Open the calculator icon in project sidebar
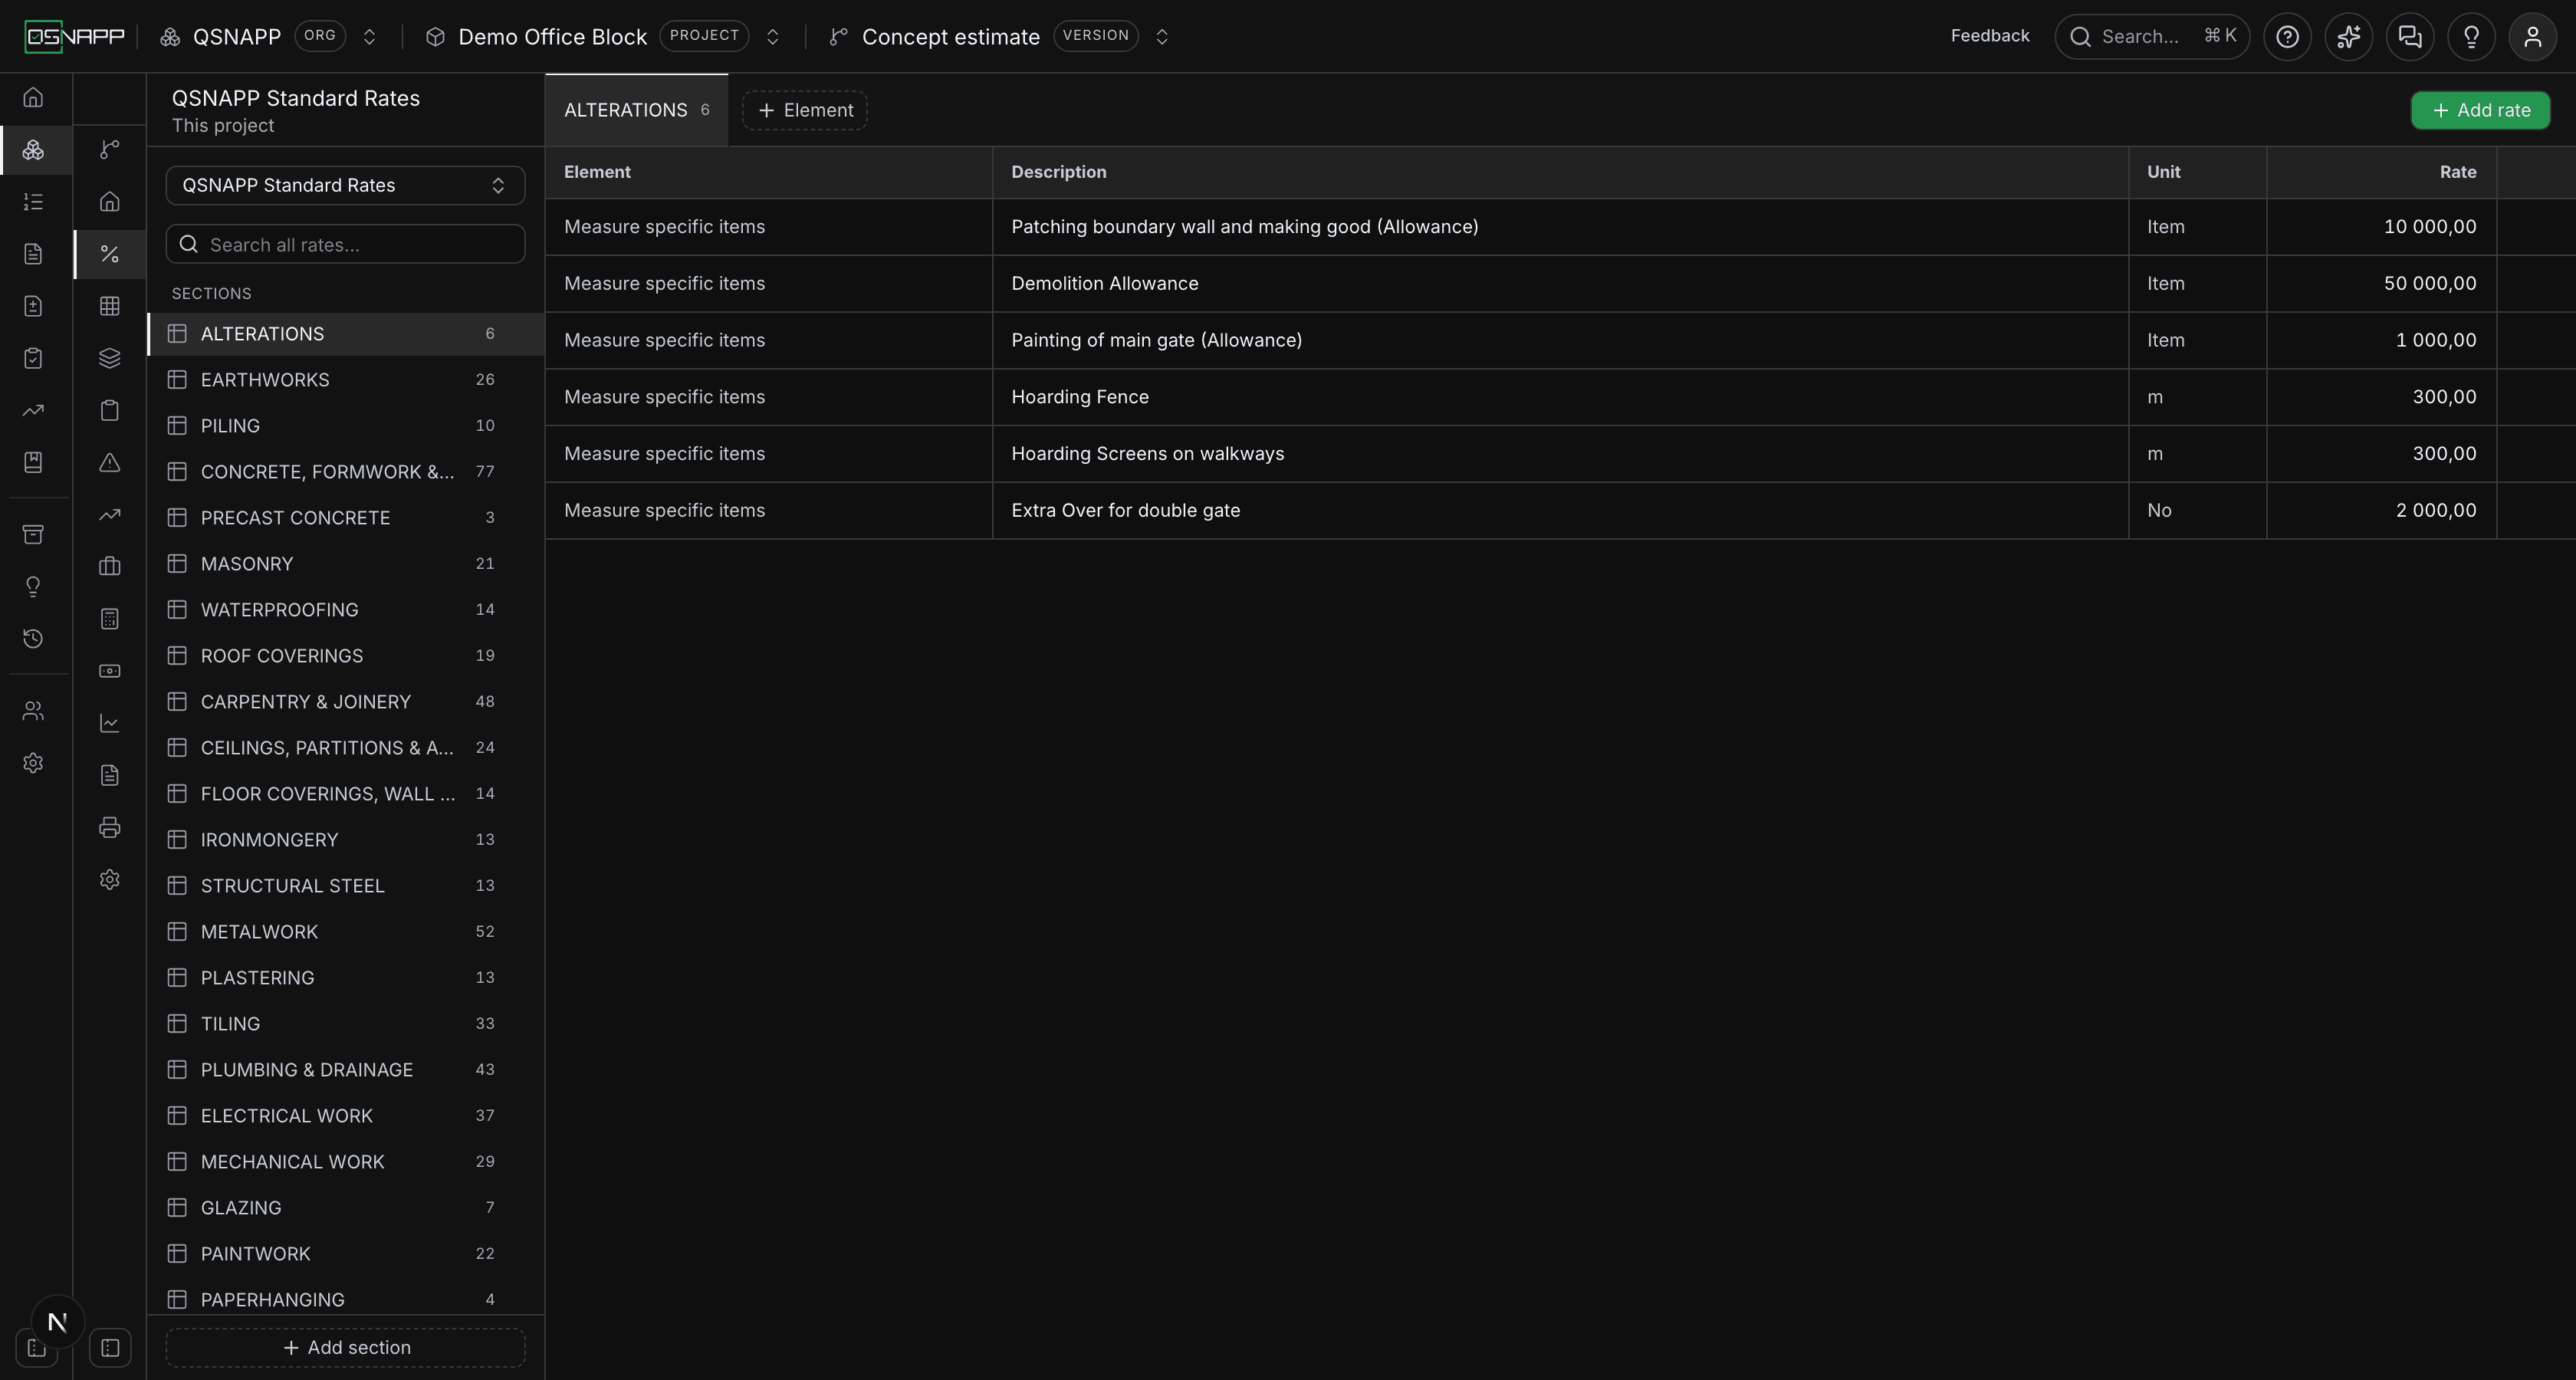Screen dimensions: 2576x1380 (110, 619)
